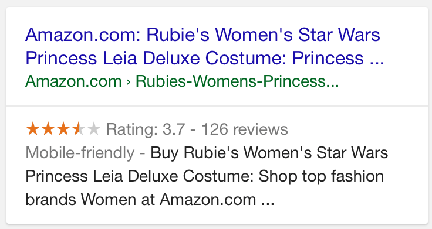The height and width of the screenshot is (229, 432).
Task: Click the half-filled fourth rating star
Action: 79,129
